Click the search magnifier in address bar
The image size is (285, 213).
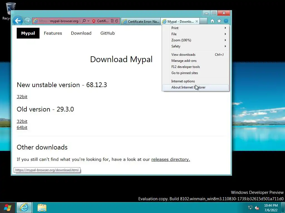click(x=84, y=21)
